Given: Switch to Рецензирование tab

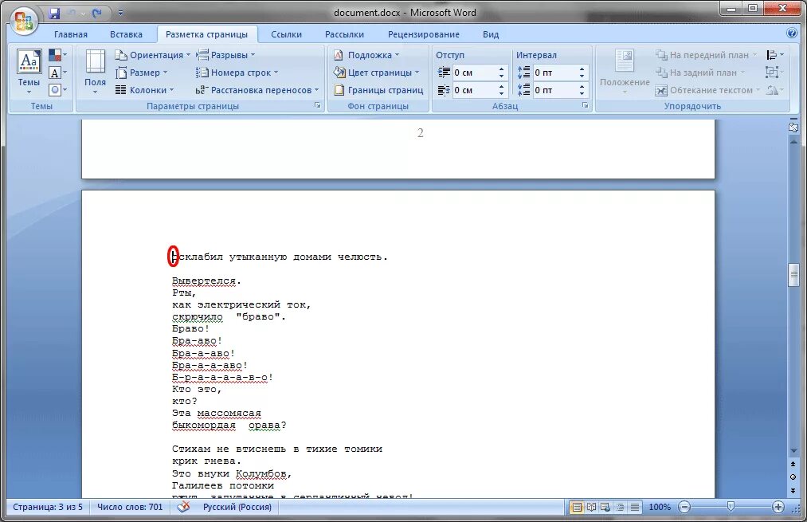Looking at the screenshot, I should tap(424, 34).
